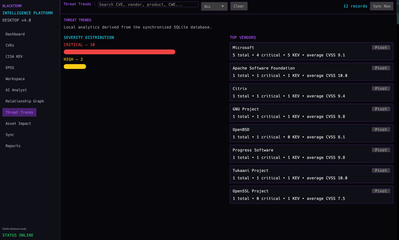399x240 pixels.
Task: Click the HIGH — 2 label
Action: click(x=73, y=59)
